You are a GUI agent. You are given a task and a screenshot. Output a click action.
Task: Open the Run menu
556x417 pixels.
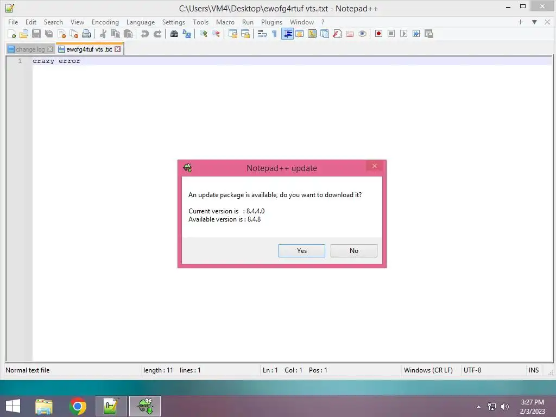coord(248,22)
